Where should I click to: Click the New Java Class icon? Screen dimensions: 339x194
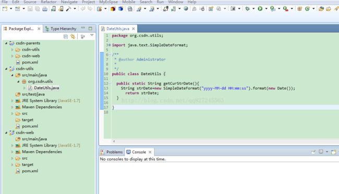(307, 9)
